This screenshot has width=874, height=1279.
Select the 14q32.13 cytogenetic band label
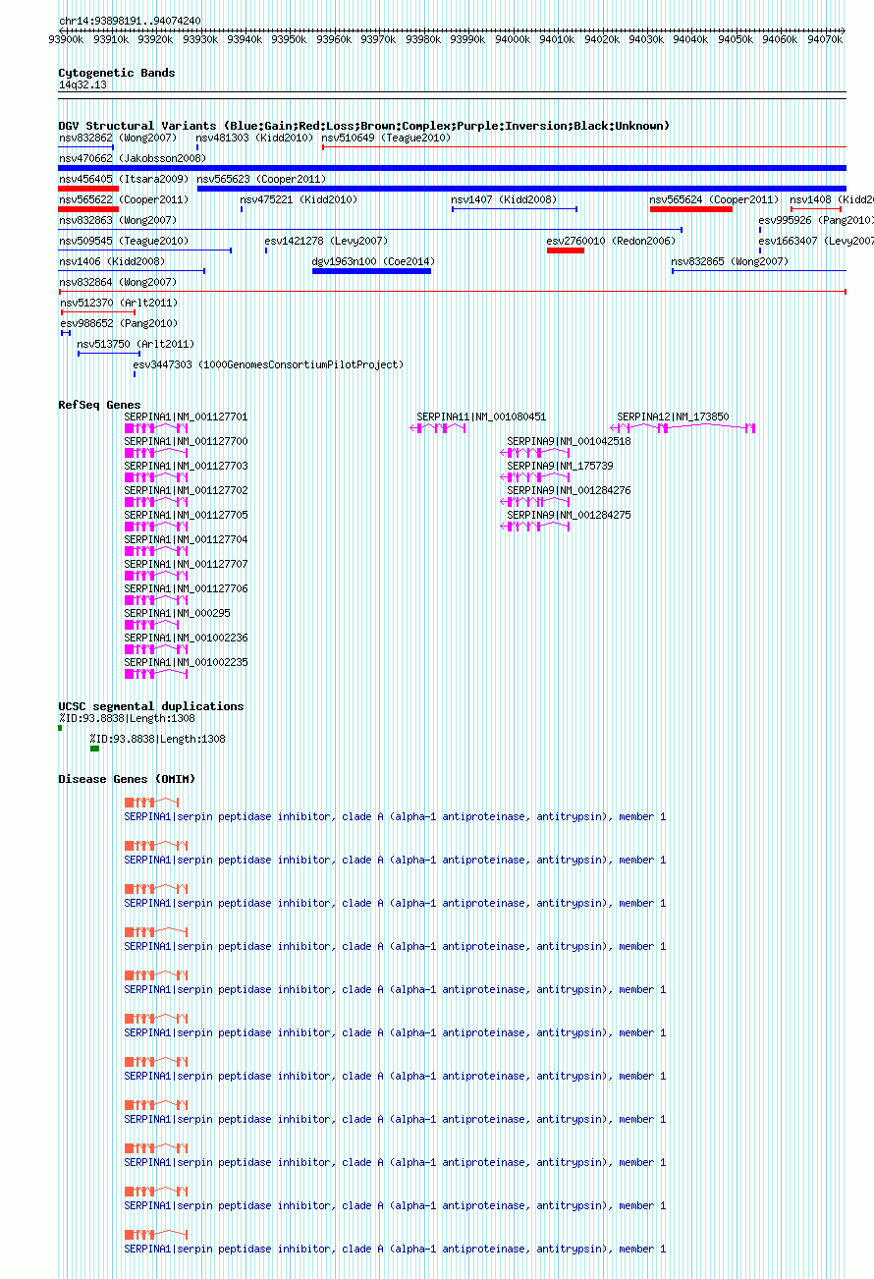(x=83, y=85)
